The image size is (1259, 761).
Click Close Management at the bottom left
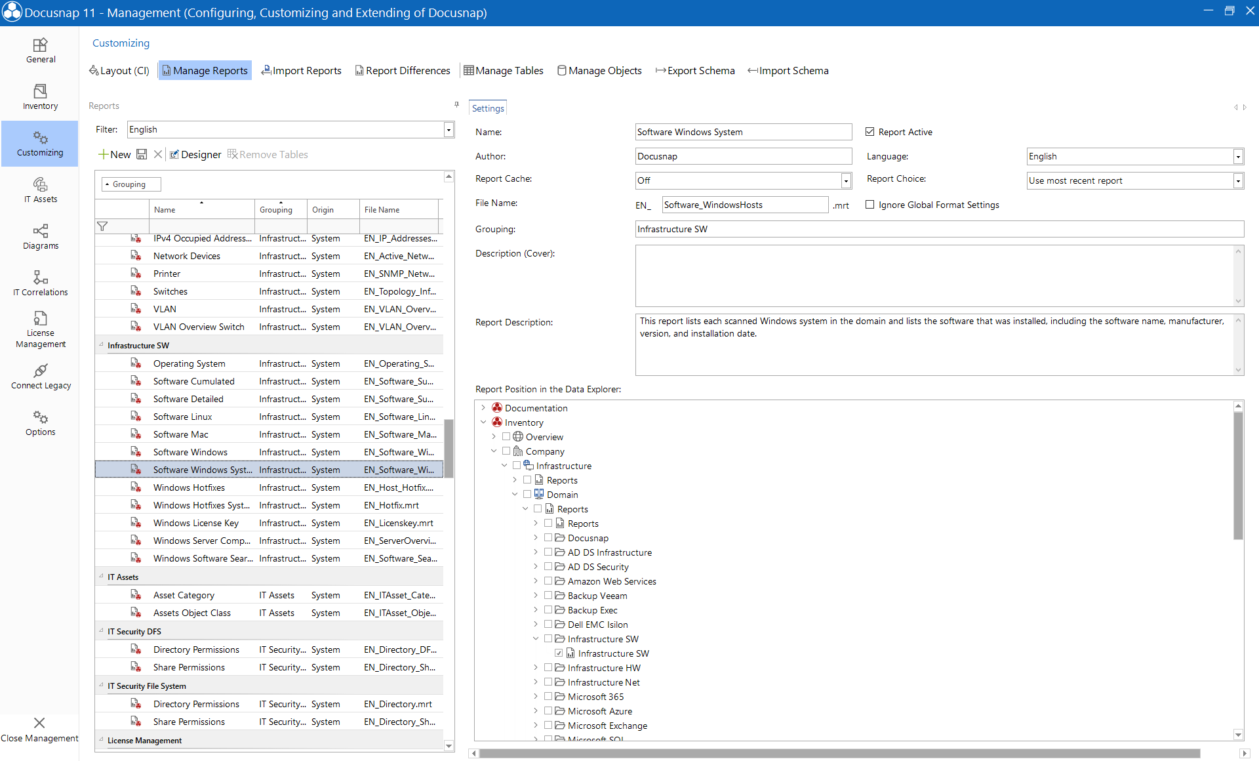click(x=39, y=727)
